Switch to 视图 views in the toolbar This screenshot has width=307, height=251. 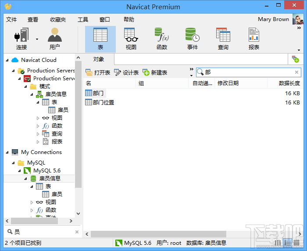point(131,39)
